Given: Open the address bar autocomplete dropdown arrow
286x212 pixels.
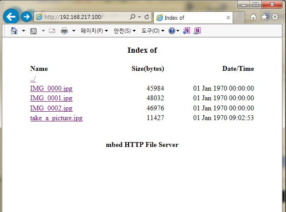Looking at the screenshot, I should coord(140,17).
